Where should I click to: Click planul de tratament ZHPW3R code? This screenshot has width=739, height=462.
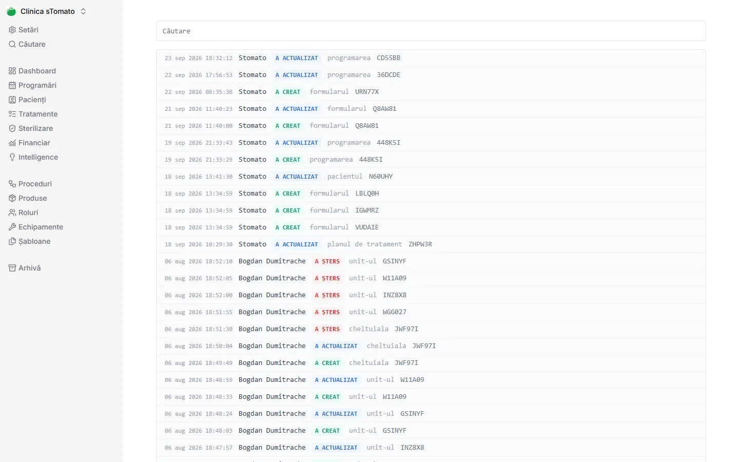click(x=420, y=244)
